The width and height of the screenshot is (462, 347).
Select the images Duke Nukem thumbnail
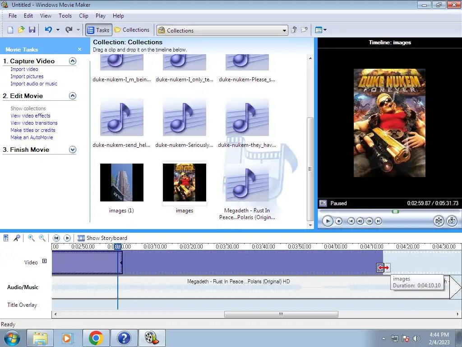185,183
